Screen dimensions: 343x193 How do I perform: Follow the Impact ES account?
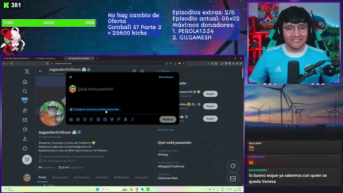210,94
